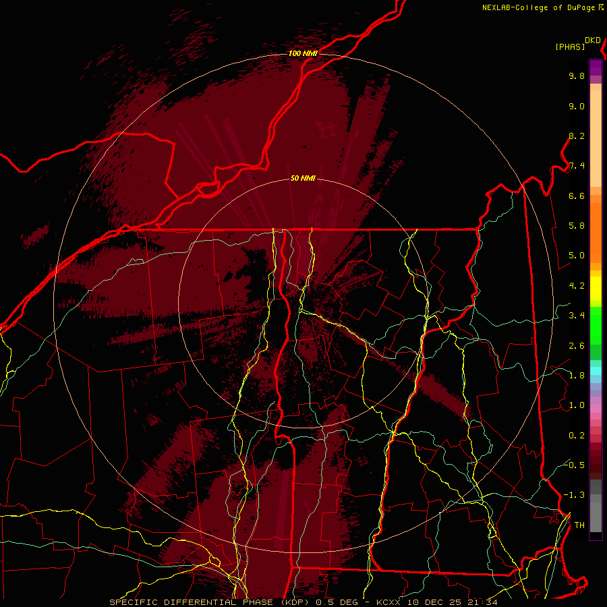Click the 9.0 scale value

[x=577, y=106]
